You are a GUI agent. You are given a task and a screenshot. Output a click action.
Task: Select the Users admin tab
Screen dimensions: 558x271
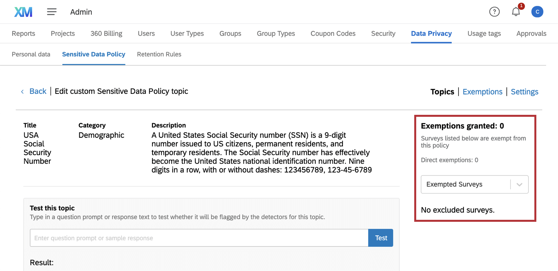(146, 33)
